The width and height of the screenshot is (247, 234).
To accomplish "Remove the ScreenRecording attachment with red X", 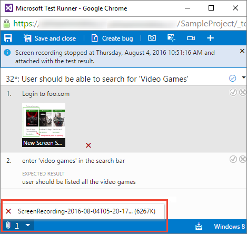I will [8, 211].
